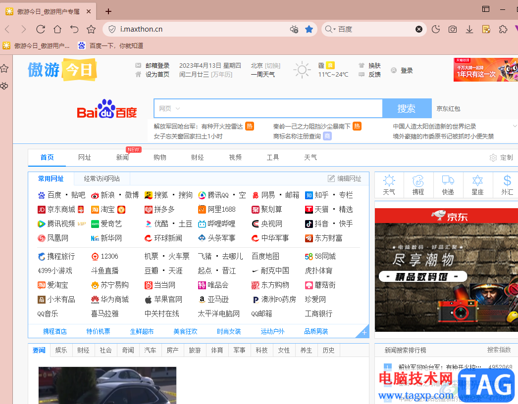The image size is (518, 404).
Task: Click the 设为首页 link
Action: pyautogui.click(x=157, y=75)
